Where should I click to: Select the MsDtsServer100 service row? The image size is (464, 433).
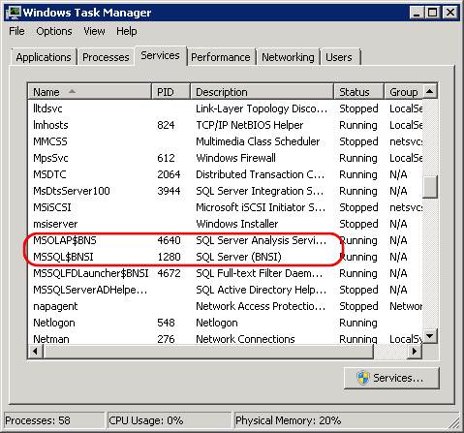coord(226,191)
